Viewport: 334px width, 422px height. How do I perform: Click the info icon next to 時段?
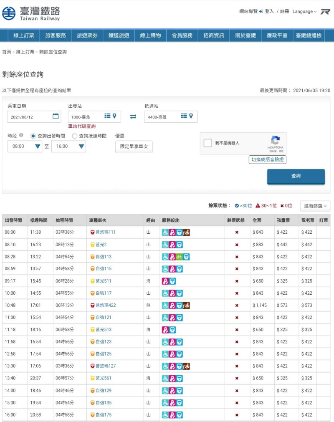pos(21,135)
